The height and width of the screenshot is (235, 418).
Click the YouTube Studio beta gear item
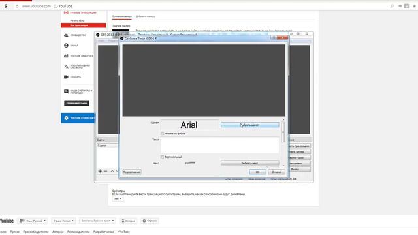[78, 118]
